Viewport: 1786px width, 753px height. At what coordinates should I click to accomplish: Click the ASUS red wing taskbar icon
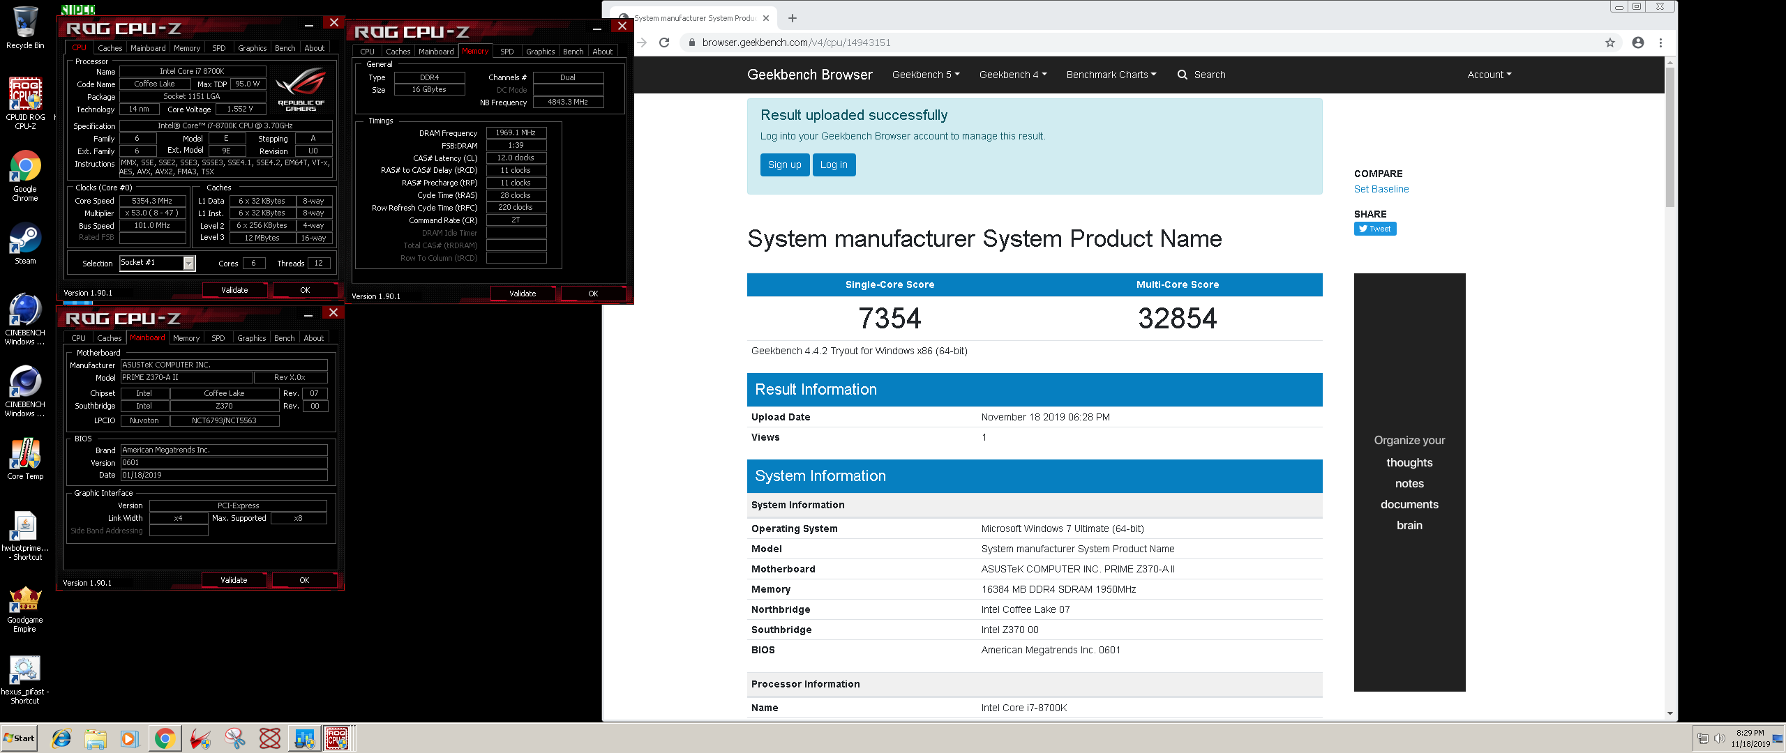(x=201, y=738)
